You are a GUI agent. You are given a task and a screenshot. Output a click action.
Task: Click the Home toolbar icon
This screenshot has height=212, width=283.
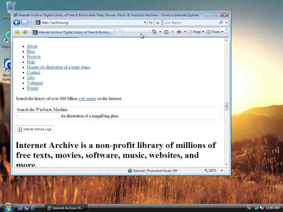pos(154,32)
